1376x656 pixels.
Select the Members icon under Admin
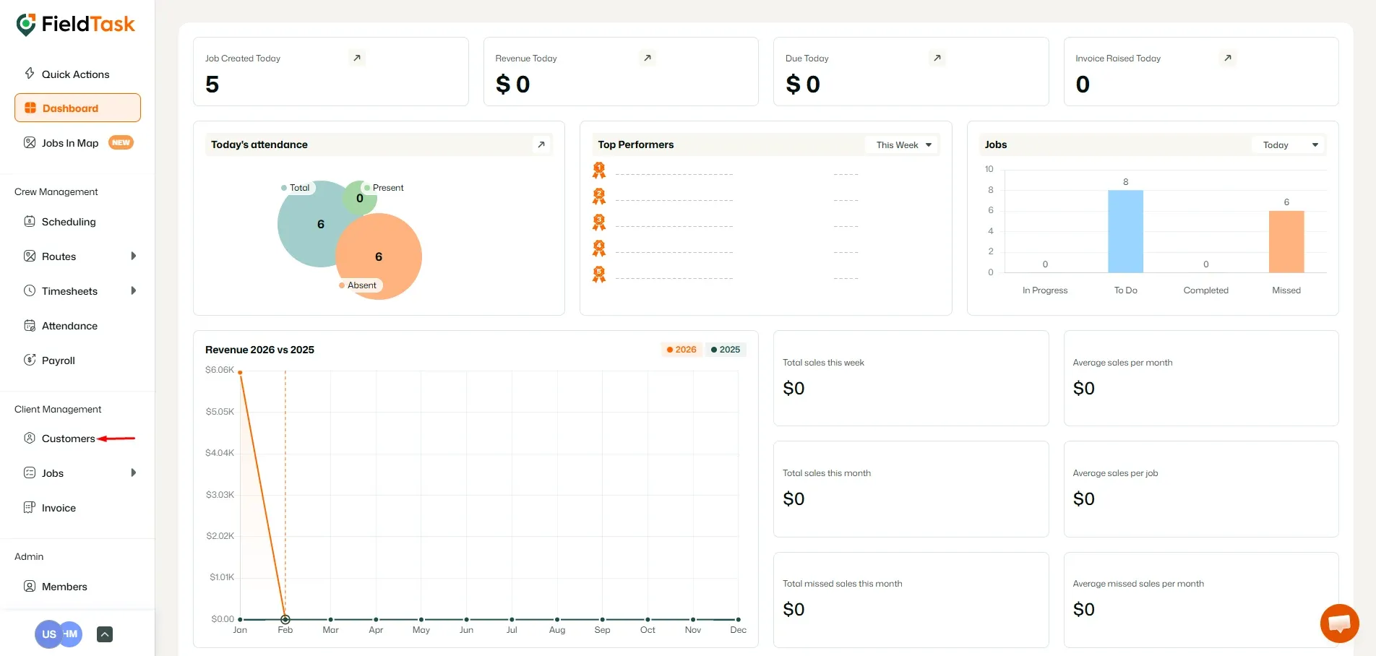point(30,586)
